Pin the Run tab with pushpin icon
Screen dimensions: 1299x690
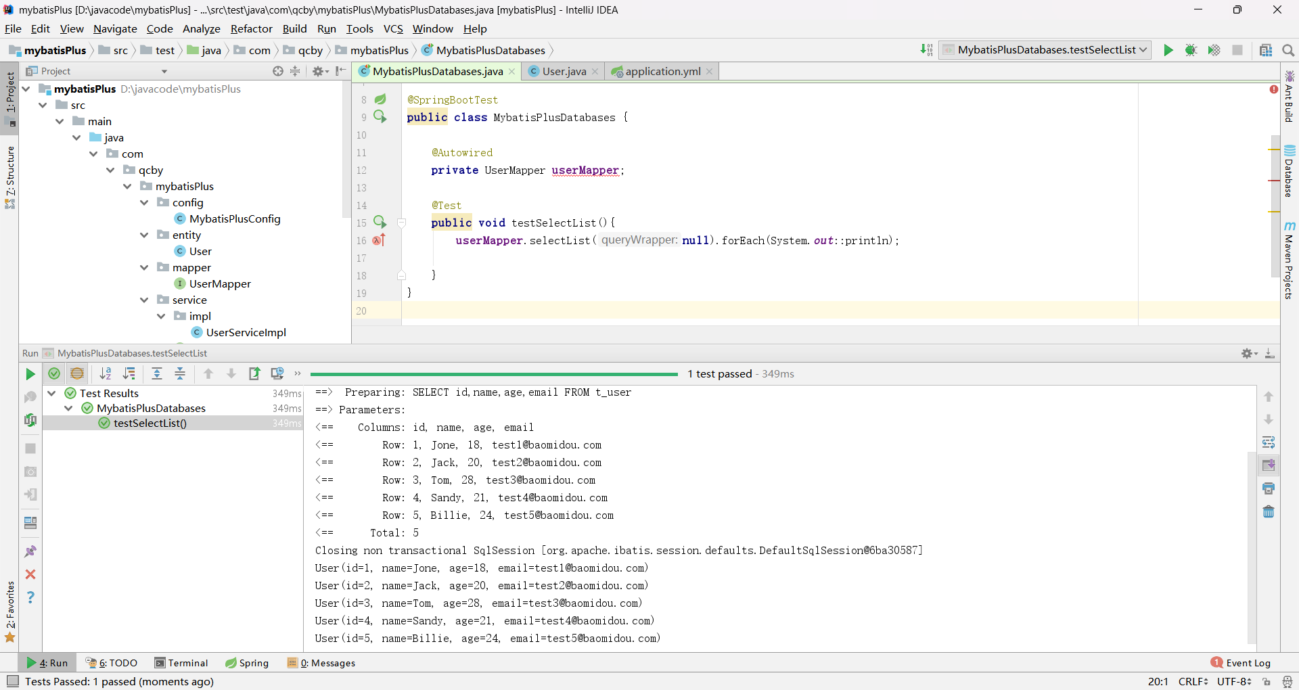coord(30,551)
